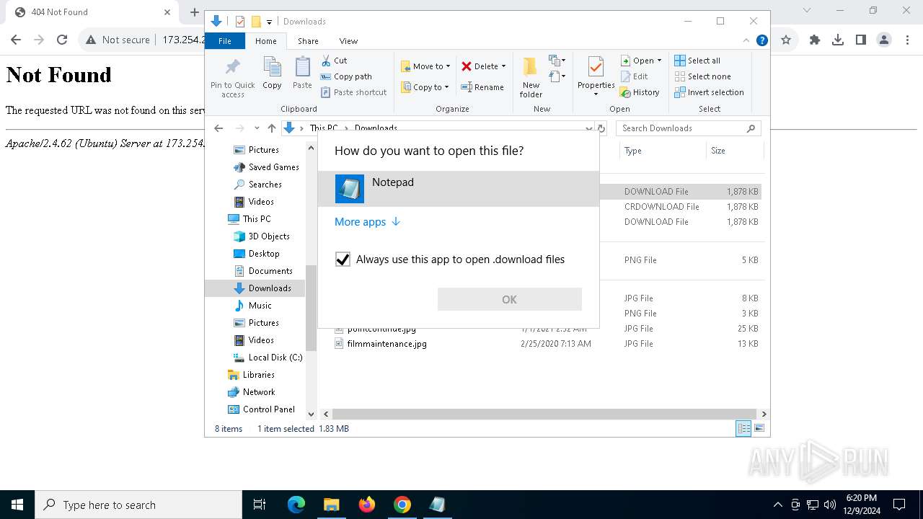Open Microsoft Edge from taskbar
923x519 pixels.
296,505
